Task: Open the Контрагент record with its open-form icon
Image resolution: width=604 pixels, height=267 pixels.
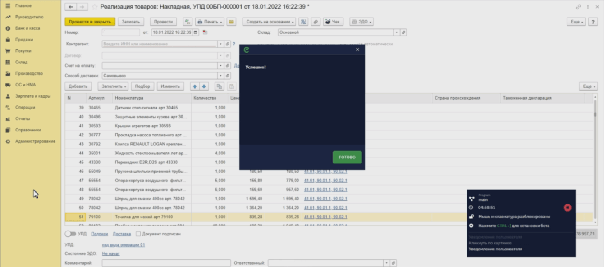Action: click(227, 44)
